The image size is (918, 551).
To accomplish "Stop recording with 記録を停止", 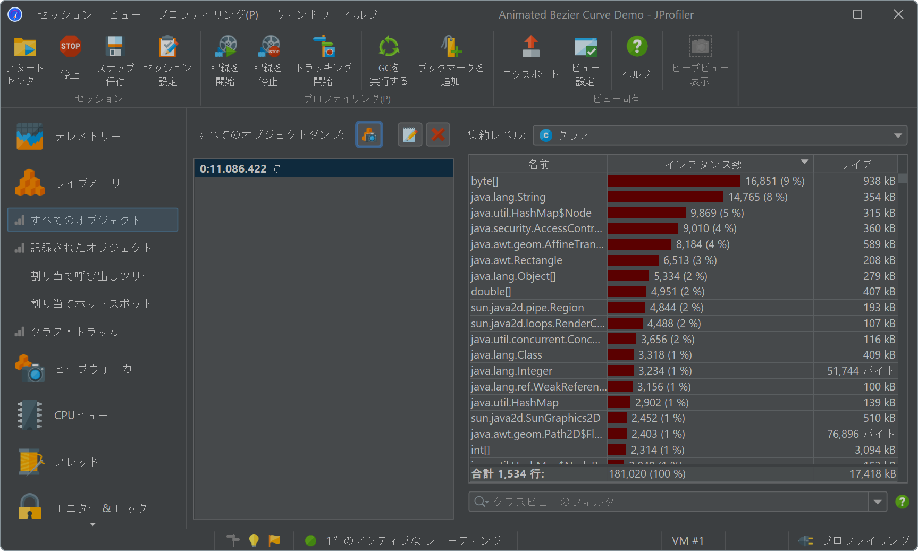I will [268, 61].
